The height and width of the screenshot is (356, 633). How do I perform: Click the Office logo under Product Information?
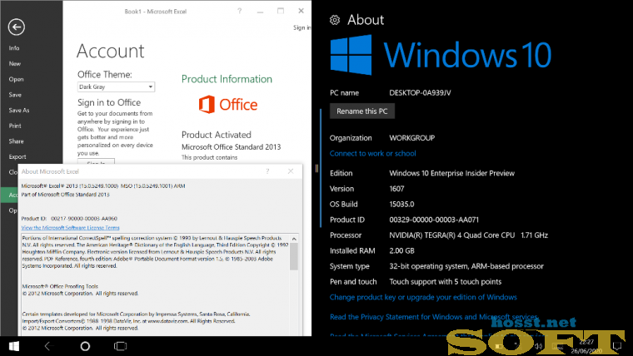click(228, 105)
